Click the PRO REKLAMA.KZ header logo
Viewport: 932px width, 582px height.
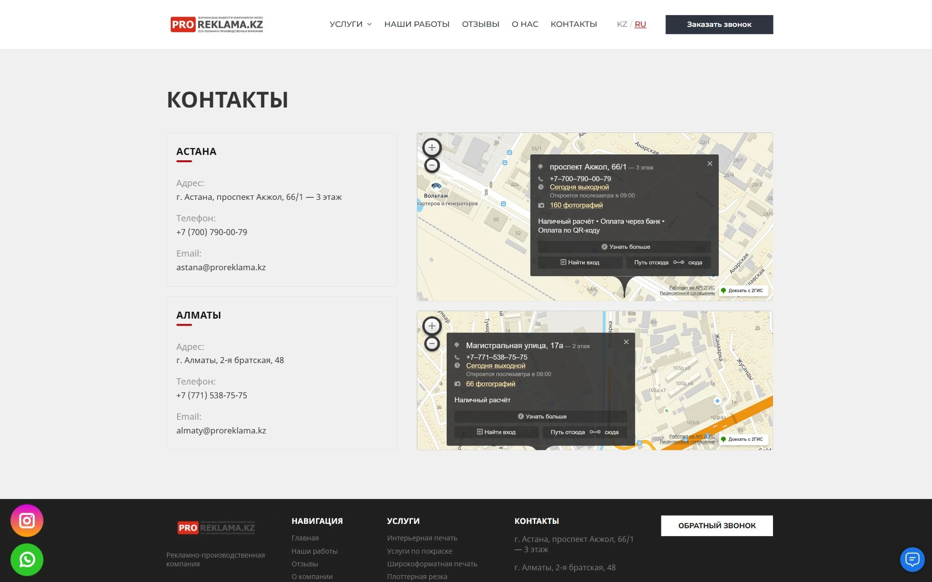point(216,24)
